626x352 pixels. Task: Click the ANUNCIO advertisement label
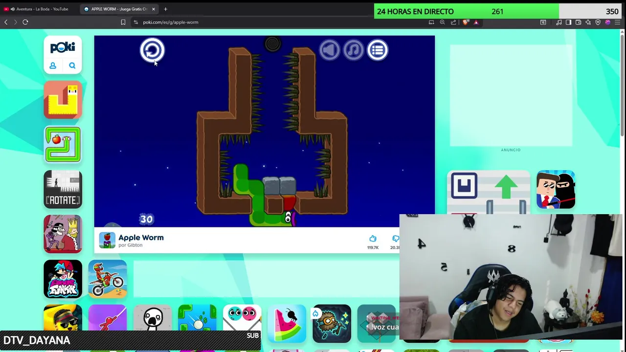point(511,150)
